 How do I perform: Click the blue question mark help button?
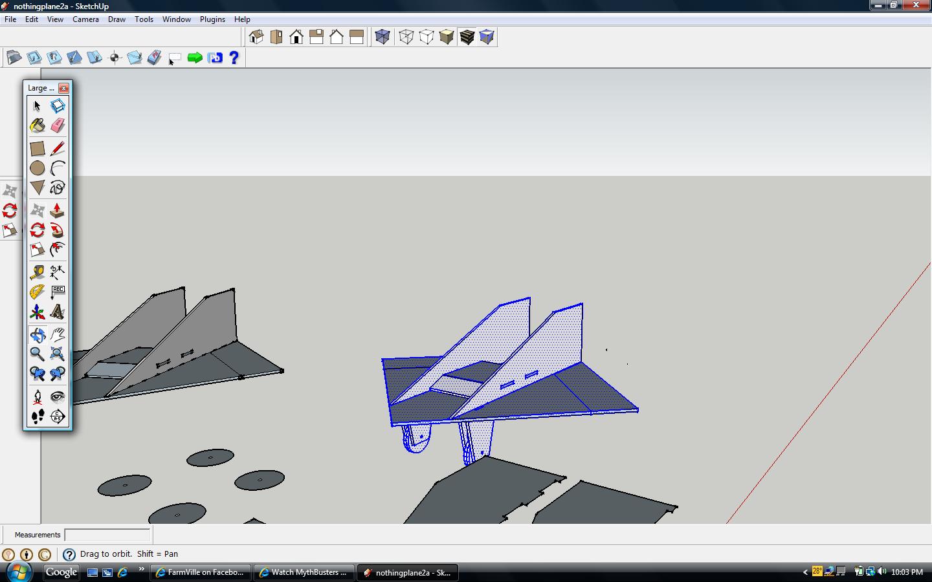pyautogui.click(x=234, y=58)
